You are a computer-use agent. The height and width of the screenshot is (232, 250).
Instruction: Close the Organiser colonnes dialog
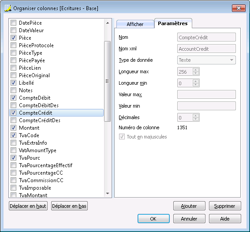click(x=239, y=8)
